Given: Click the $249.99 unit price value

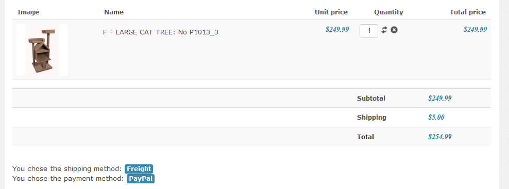Looking at the screenshot, I should tap(337, 29).
